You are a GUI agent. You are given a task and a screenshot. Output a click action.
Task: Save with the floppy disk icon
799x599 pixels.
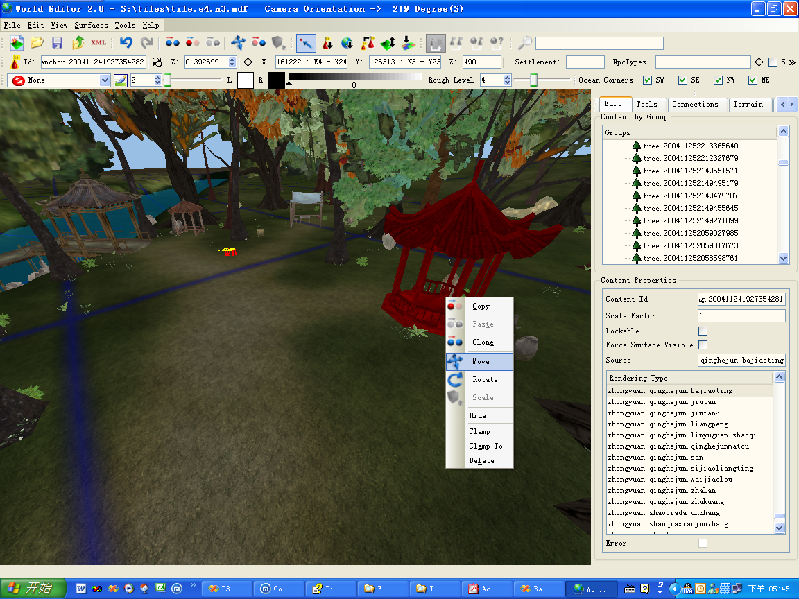click(x=57, y=43)
